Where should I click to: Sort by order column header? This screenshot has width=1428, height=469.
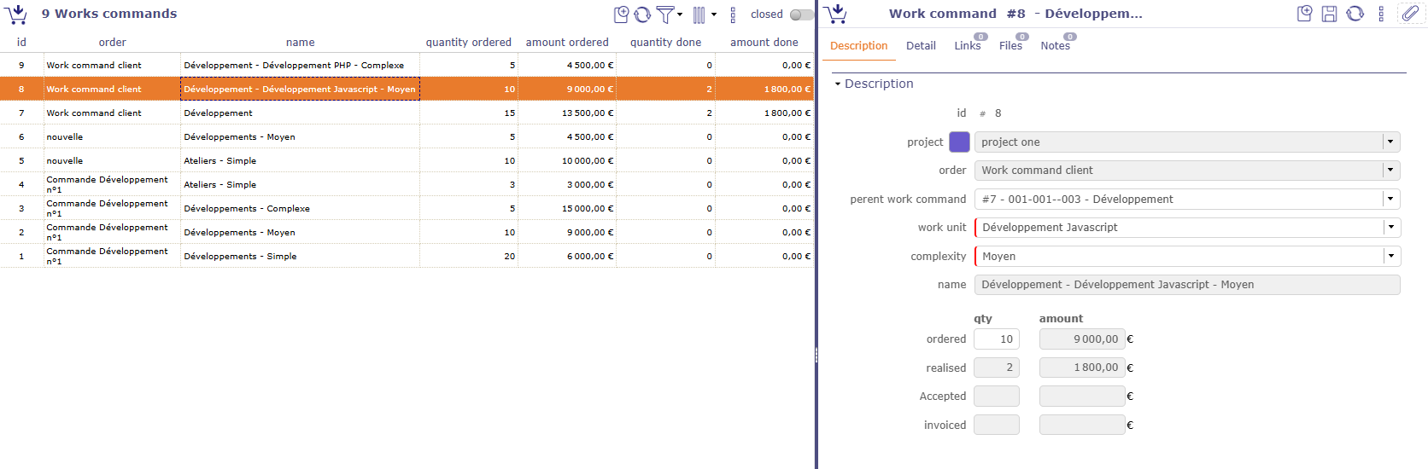pyautogui.click(x=112, y=42)
